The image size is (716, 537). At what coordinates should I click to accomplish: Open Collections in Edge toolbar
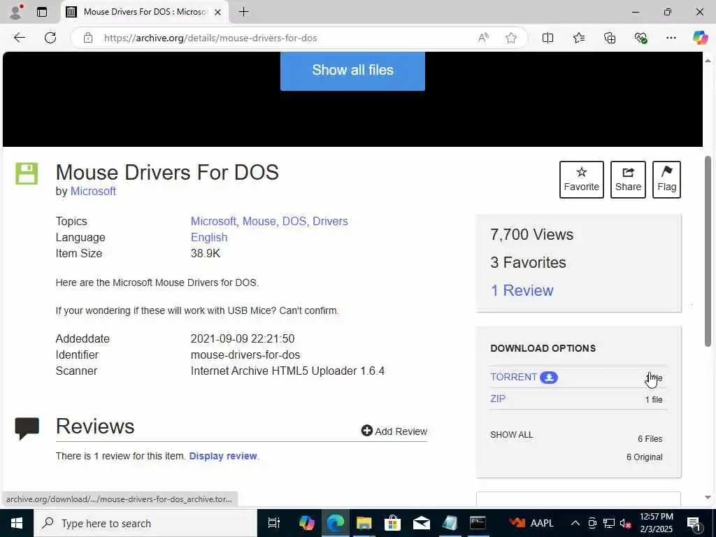click(610, 38)
